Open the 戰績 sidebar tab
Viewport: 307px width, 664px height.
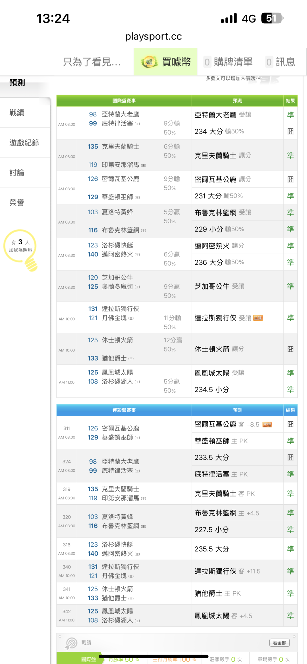17,113
